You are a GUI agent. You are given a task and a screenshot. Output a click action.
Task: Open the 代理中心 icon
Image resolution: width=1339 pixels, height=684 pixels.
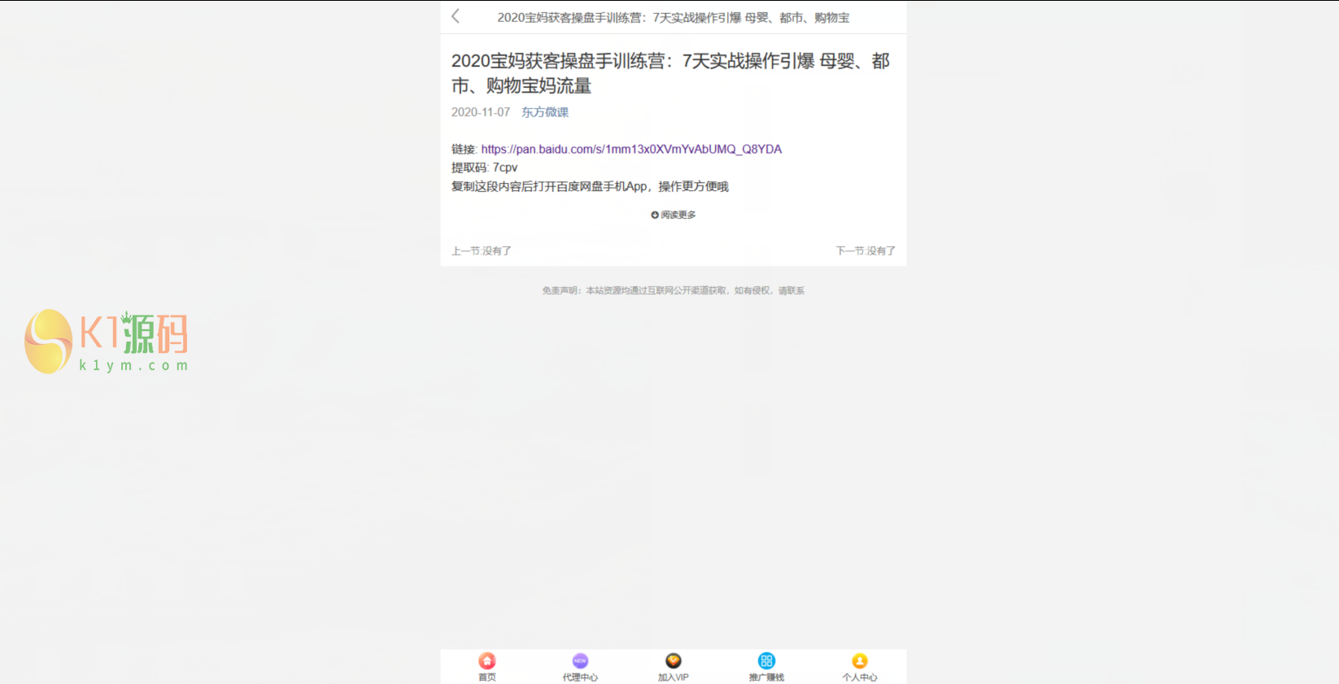pos(580,660)
